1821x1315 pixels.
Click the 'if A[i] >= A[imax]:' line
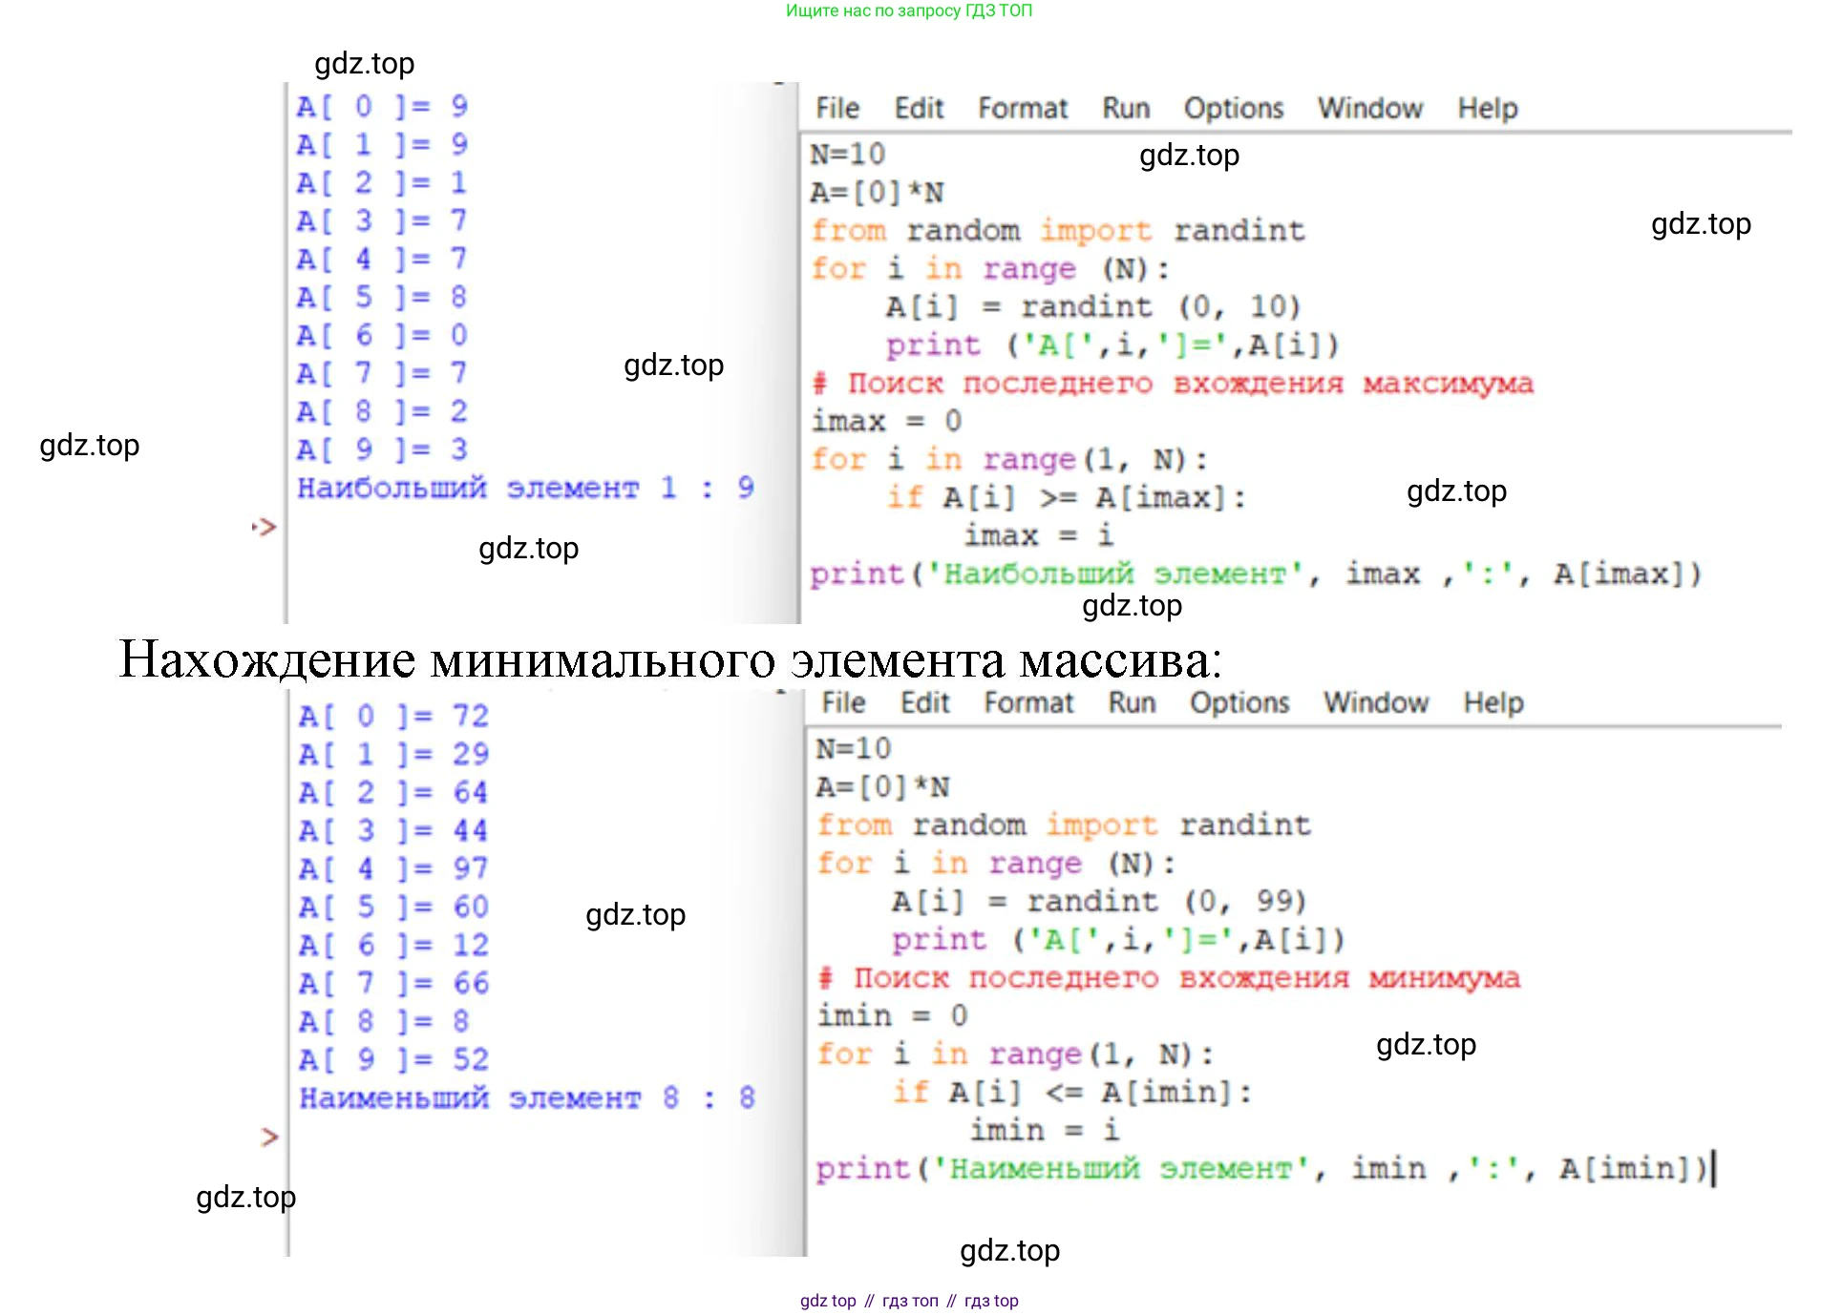[x=1066, y=497]
